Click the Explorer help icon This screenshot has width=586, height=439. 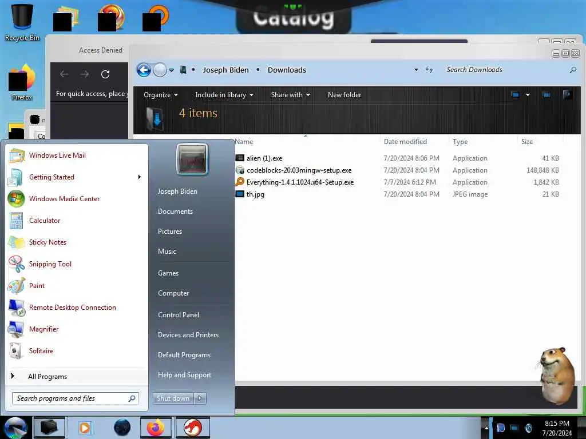[568, 95]
